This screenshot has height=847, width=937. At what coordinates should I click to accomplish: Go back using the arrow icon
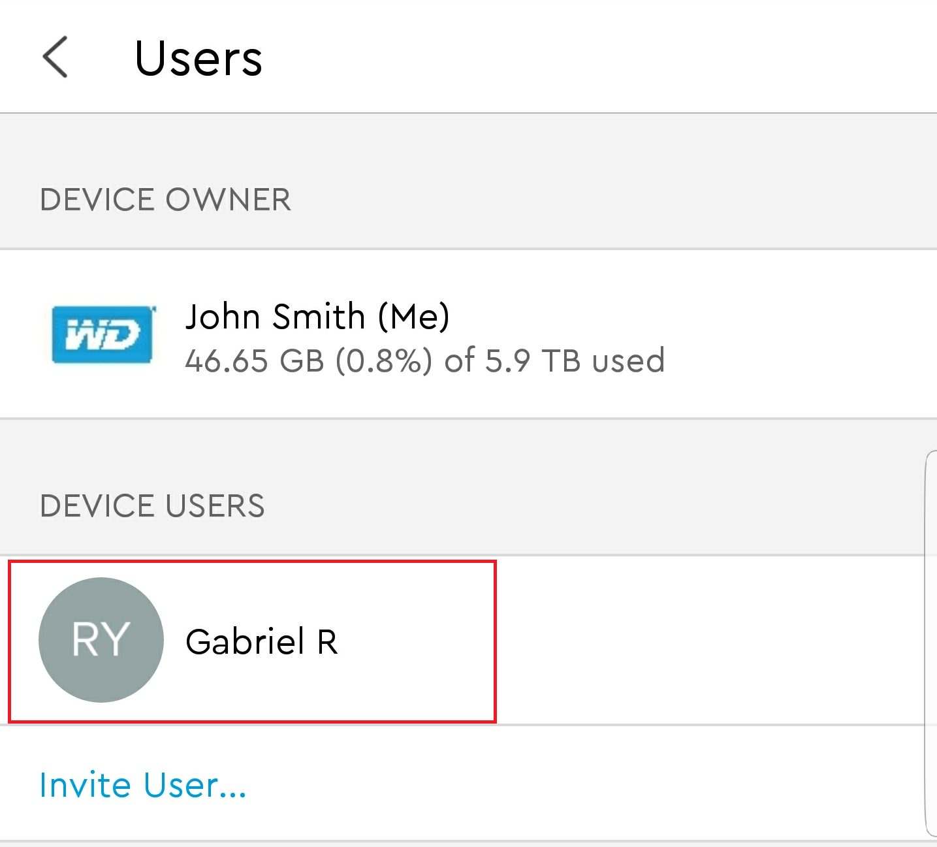click(56, 57)
